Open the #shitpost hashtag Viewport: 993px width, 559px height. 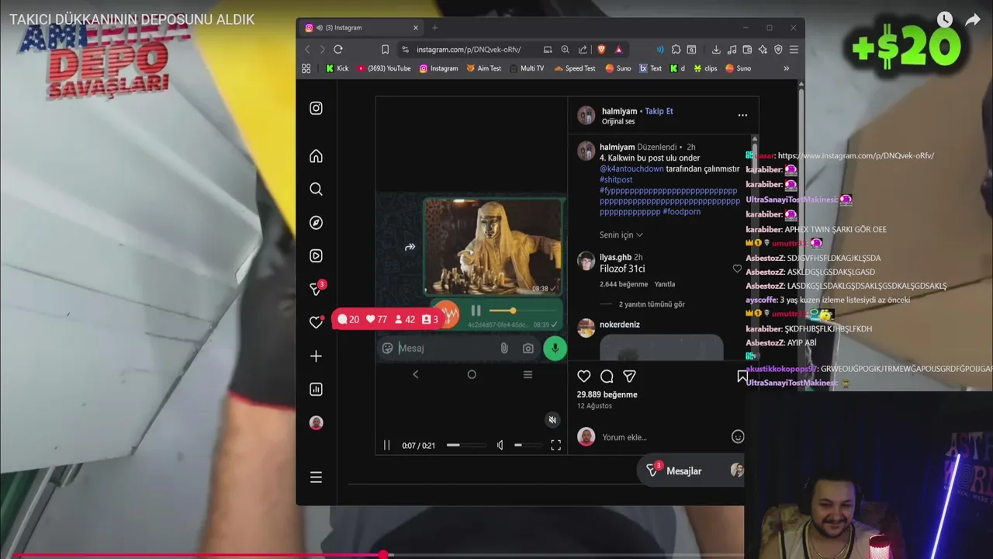pyautogui.click(x=616, y=179)
